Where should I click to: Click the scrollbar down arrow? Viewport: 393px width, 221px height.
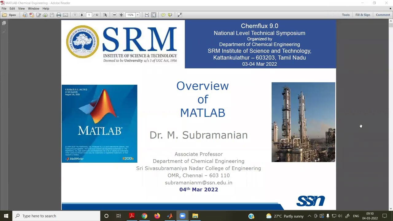pyautogui.click(x=391, y=208)
